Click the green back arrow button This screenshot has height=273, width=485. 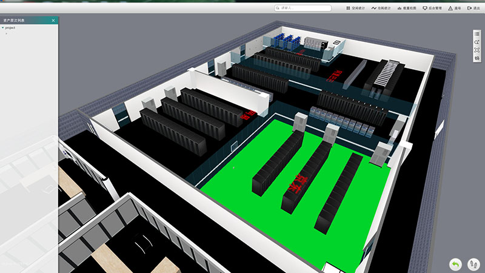455,264
